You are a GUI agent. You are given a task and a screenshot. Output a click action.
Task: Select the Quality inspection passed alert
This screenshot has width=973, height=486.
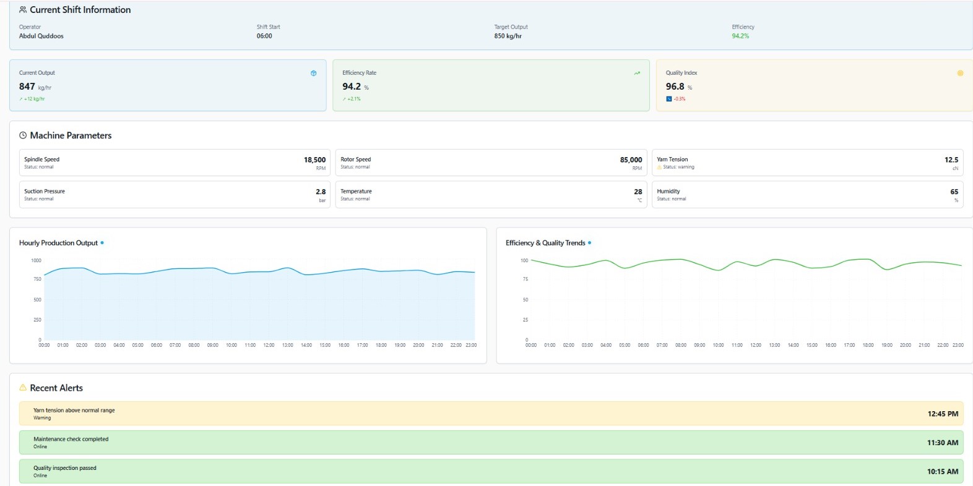pyautogui.click(x=491, y=471)
